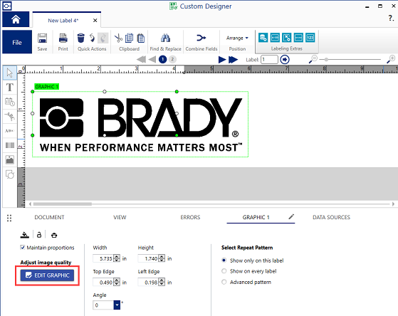Click the zoom slider handle

click(x=326, y=59)
